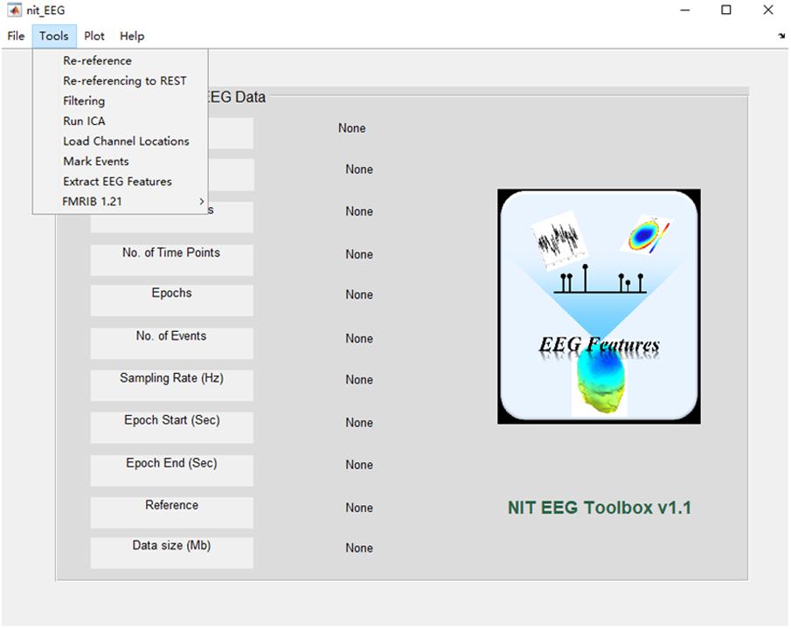
Task: Close the open Tools menu
Action: click(54, 37)
